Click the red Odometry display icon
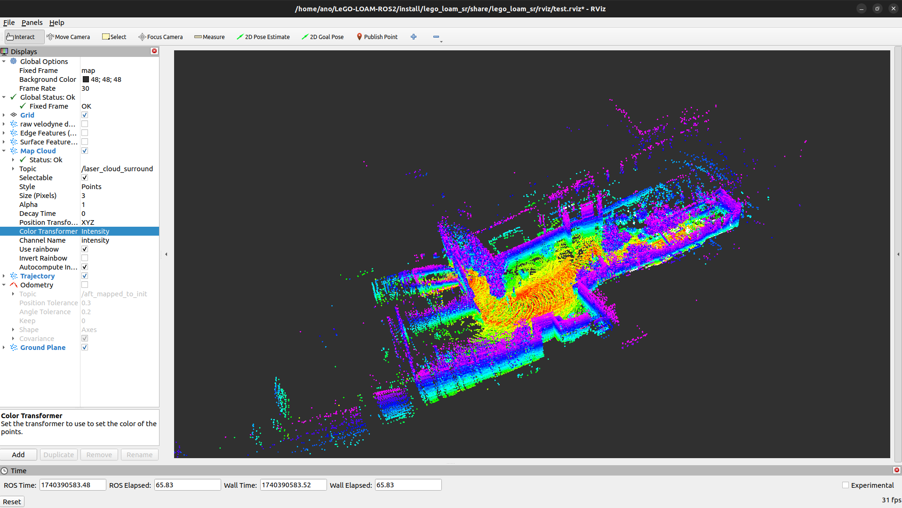This screenshot has width=902, height=508. (x=14, y=285)
